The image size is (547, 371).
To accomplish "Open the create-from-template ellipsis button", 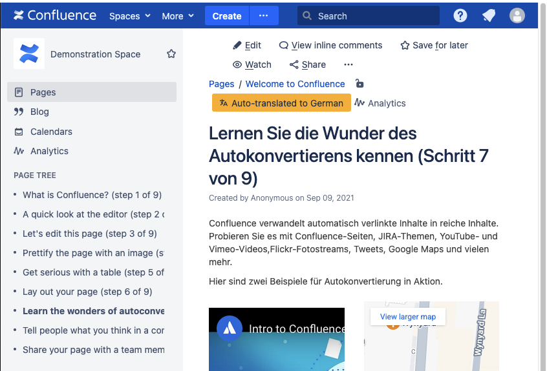I will tap(264, 16).
